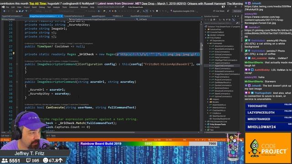
Task: Open the Build menu
Action: point(35,7)
